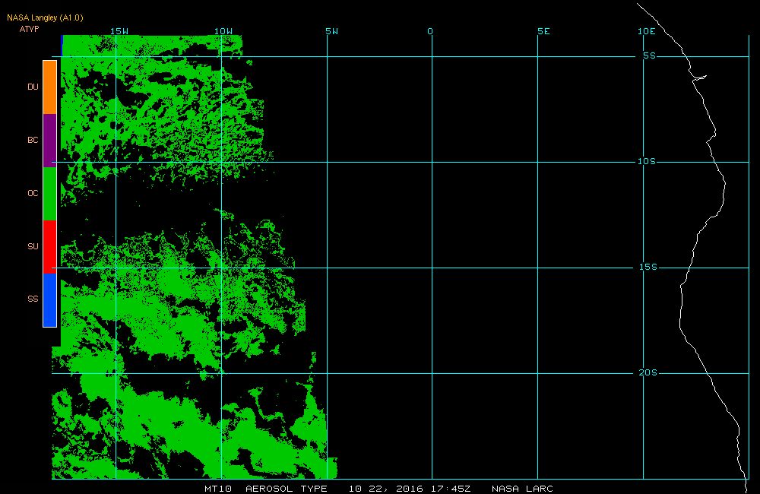Click the SS legend label
The width and height of the screenshot is (760, 494).
coord(33,299)
